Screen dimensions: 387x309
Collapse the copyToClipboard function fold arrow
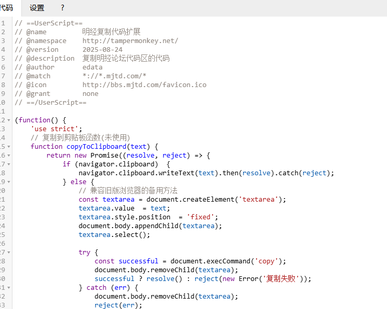pos(9,147)
